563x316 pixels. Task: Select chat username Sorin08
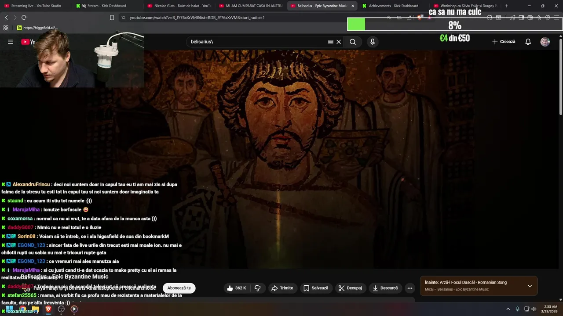26,236
